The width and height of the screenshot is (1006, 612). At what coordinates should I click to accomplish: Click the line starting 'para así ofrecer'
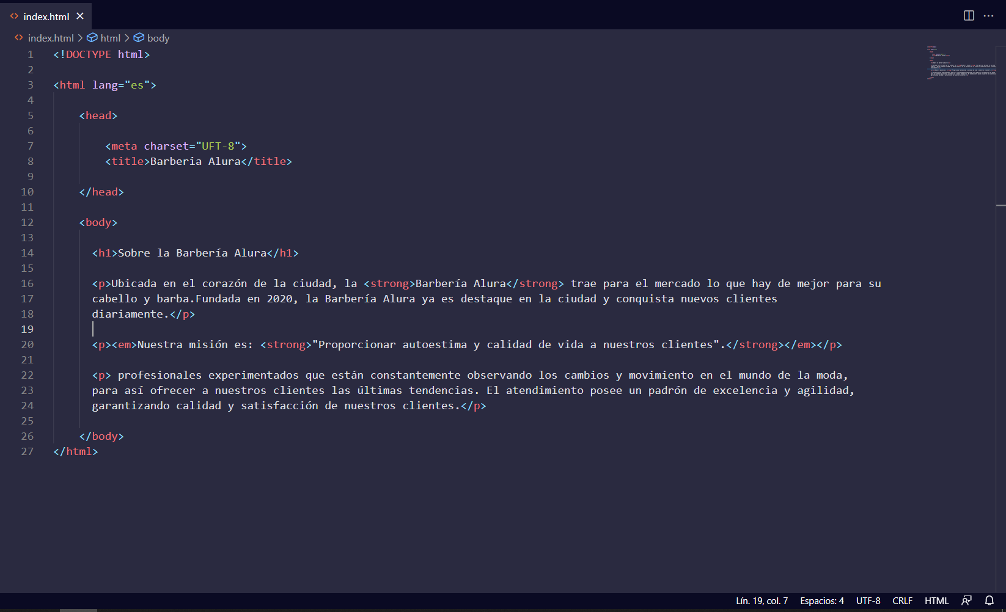(x=474, y=390)
